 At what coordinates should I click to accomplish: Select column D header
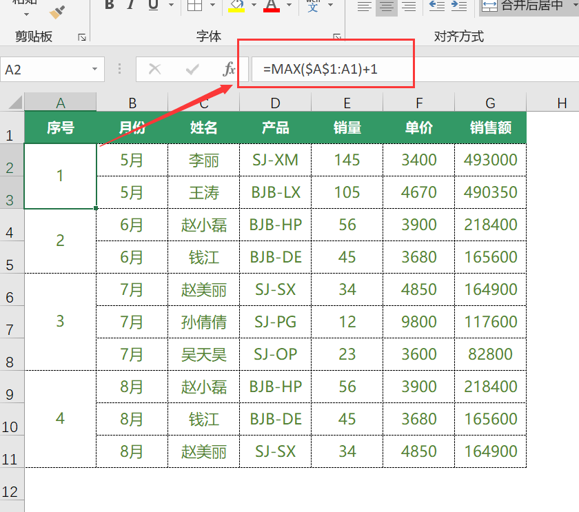point(276,103)
